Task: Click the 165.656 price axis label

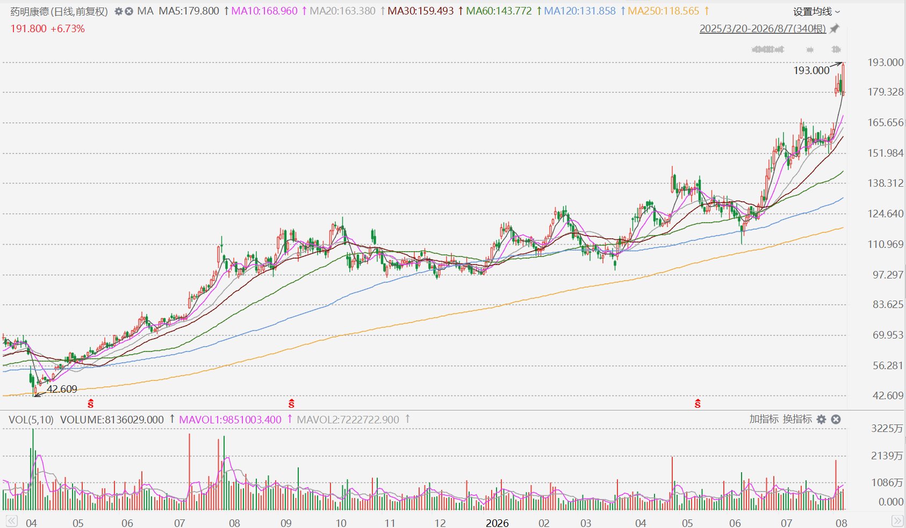Action: [x=886, y=122]
